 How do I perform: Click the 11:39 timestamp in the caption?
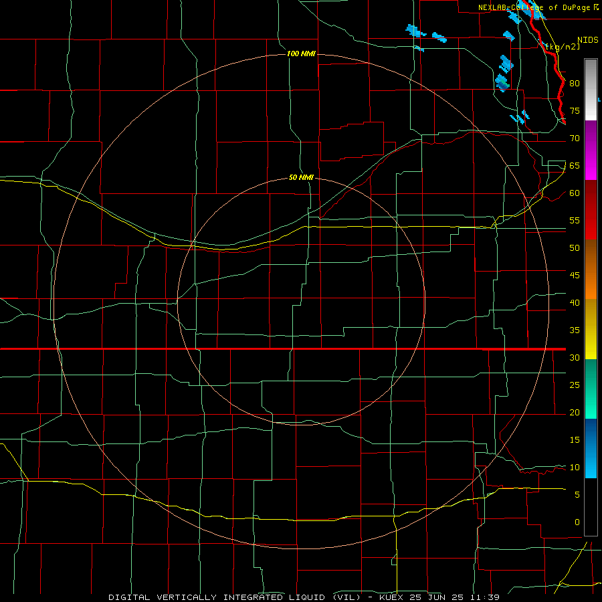click(x=487, y=597)
